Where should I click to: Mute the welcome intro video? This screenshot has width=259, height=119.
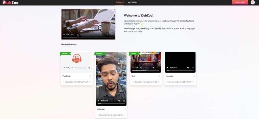click(107, 34)
